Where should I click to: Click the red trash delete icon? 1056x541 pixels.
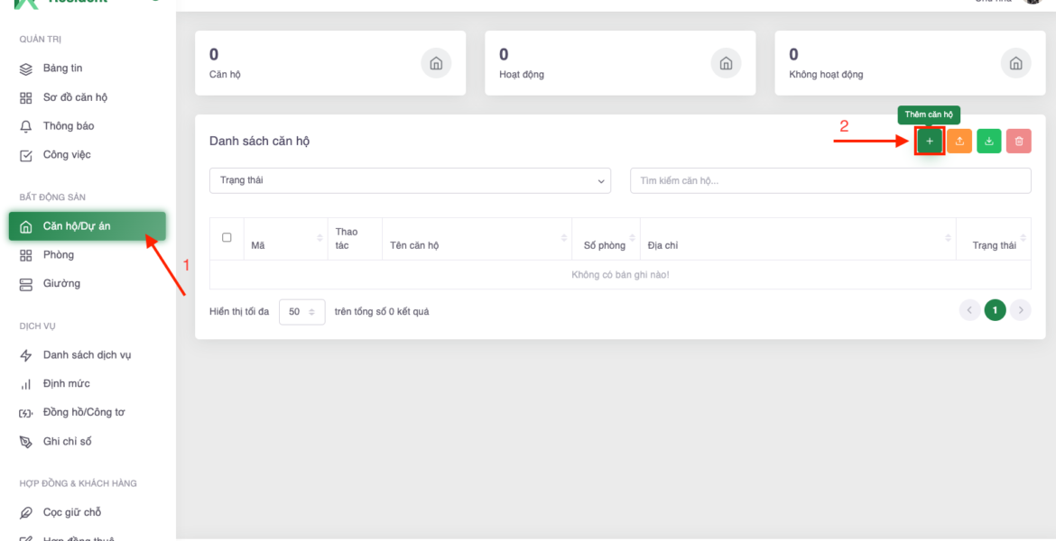click(x=1019, y=142)
